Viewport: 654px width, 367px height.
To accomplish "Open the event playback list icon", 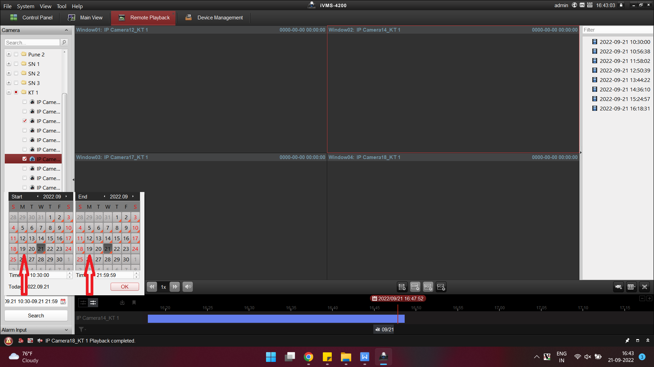I will 402,287.
